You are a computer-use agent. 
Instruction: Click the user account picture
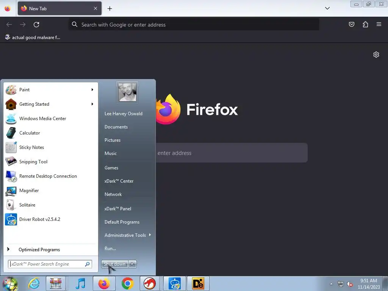(127, 92)
